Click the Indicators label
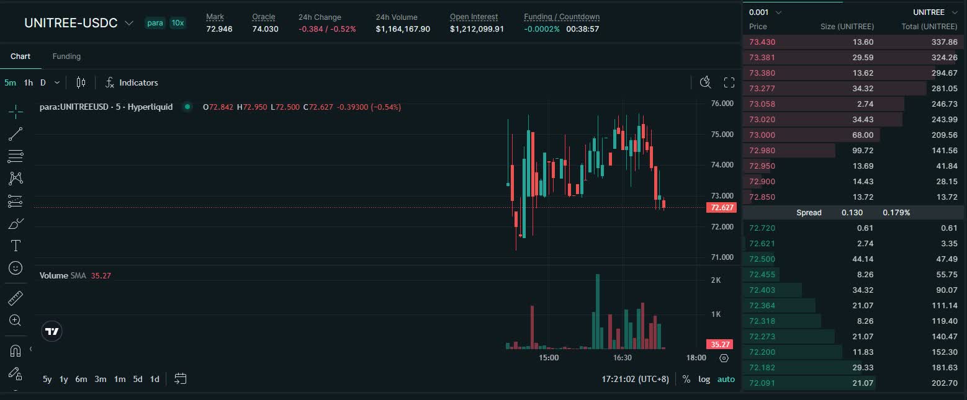 138,82
